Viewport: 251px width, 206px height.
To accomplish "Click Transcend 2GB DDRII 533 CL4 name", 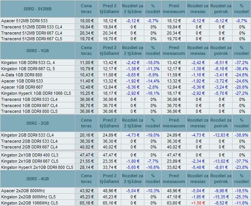I will tap(29, 141).
